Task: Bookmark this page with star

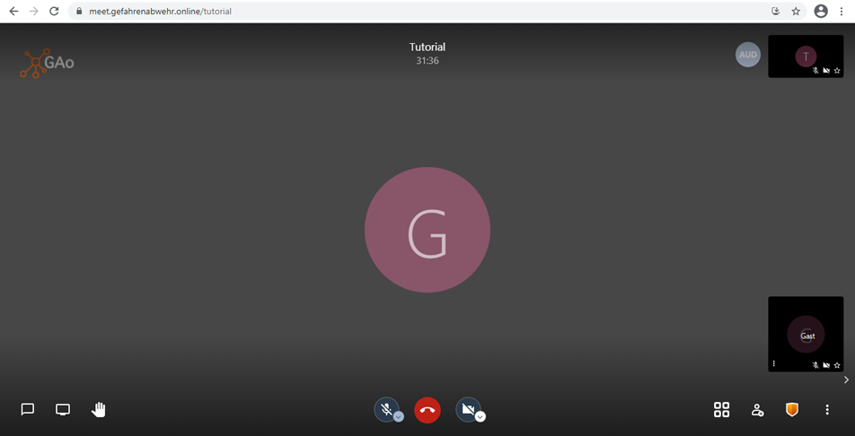Action: (x=796, y=11)
